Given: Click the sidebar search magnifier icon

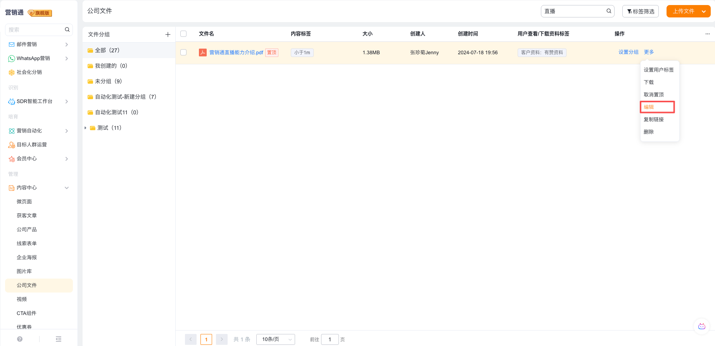Looking at the screenshot, I should point(67,29).
